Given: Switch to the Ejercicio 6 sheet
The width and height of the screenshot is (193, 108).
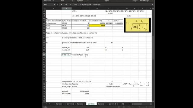Looking at the screenshot, I should click(x=112, y=104).
